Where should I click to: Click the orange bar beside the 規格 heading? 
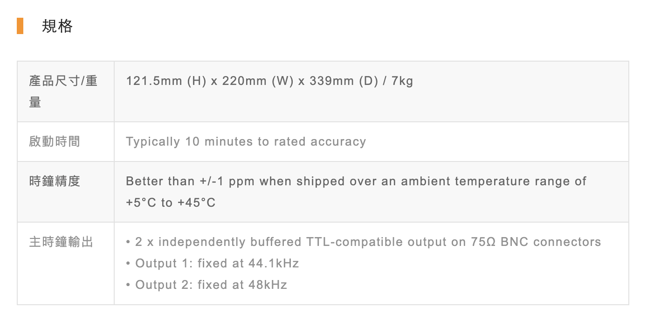coord(20,26)
